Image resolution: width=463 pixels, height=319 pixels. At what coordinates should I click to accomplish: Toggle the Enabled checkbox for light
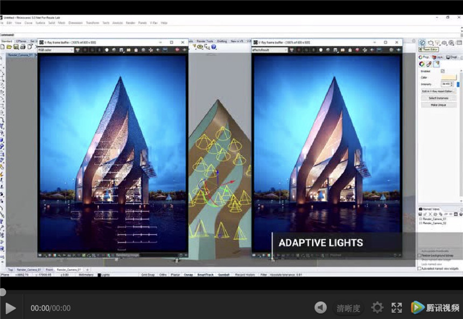click(x=443, y=71)
